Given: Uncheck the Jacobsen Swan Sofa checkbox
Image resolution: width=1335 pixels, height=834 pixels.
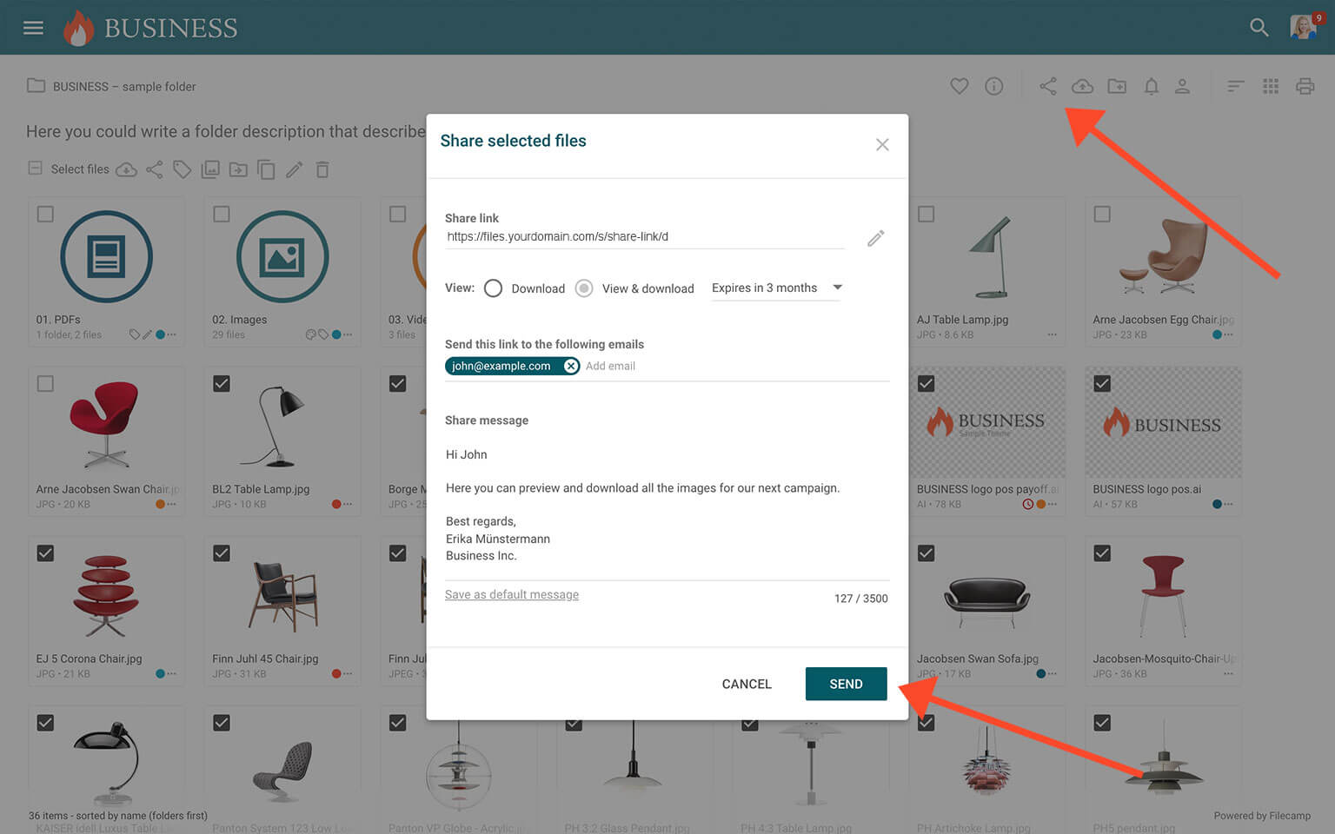Looking at the screenshot, I should (927, 553).
